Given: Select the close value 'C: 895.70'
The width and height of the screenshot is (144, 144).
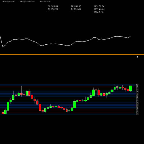Looking at the screenshot, I should coord(53,9).
